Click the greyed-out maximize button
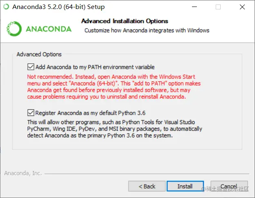Image resolution: width=255 pixels, height=198 pixels. click(x=218, y=7)
